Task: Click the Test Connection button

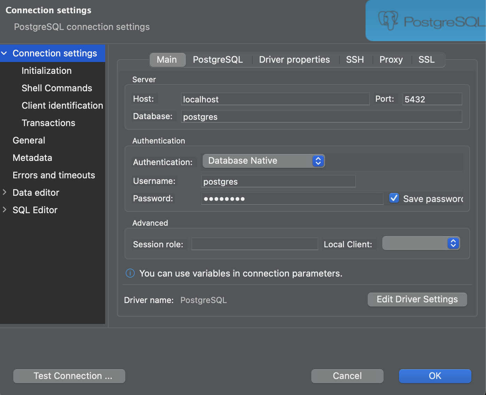Action: [69, 376]
